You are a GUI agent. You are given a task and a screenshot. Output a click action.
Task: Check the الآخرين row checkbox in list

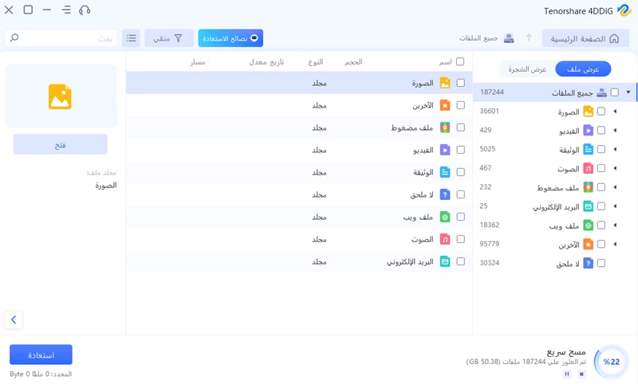461,105
